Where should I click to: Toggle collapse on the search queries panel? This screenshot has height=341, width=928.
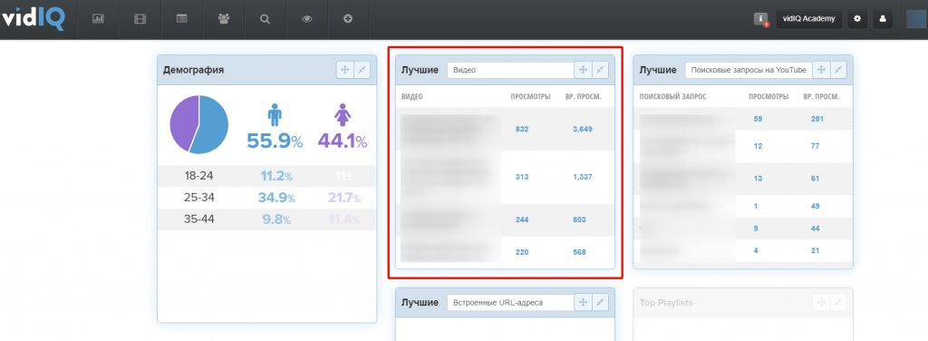click(838, 70)
